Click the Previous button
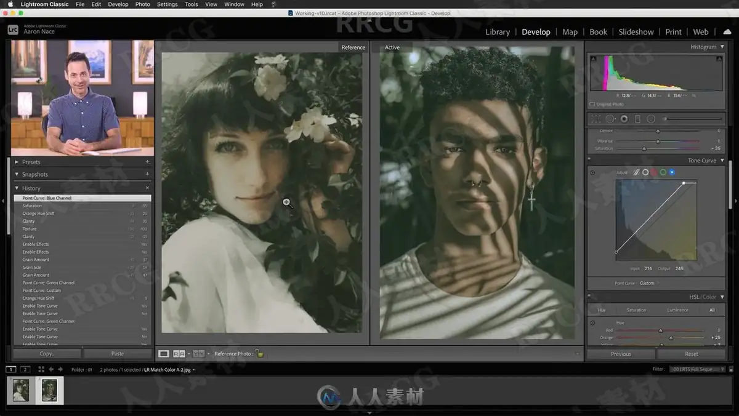The image size is (739, 416). [x=621, y=354]
